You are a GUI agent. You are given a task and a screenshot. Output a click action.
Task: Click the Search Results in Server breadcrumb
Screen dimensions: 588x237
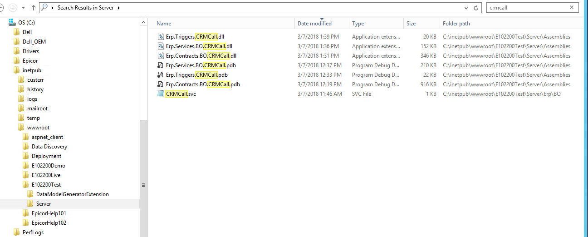tap(85, 8)
